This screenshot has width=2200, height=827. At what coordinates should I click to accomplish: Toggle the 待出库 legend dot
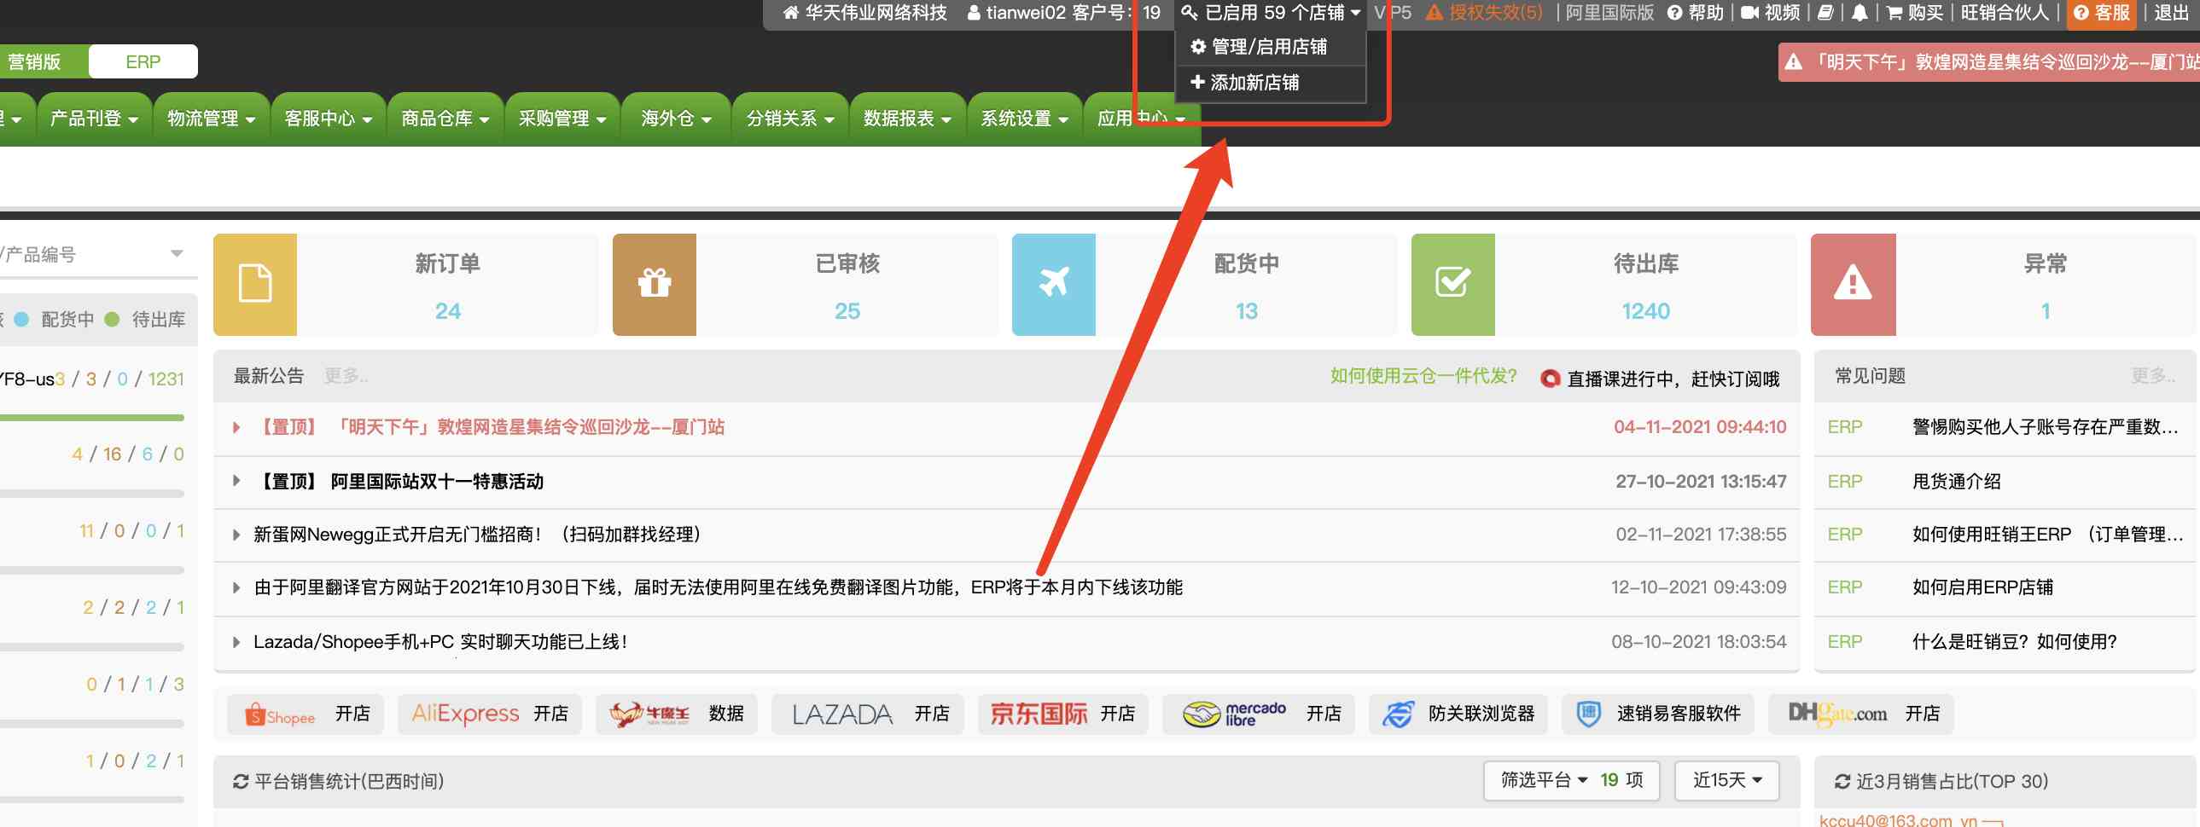[112, 319]
